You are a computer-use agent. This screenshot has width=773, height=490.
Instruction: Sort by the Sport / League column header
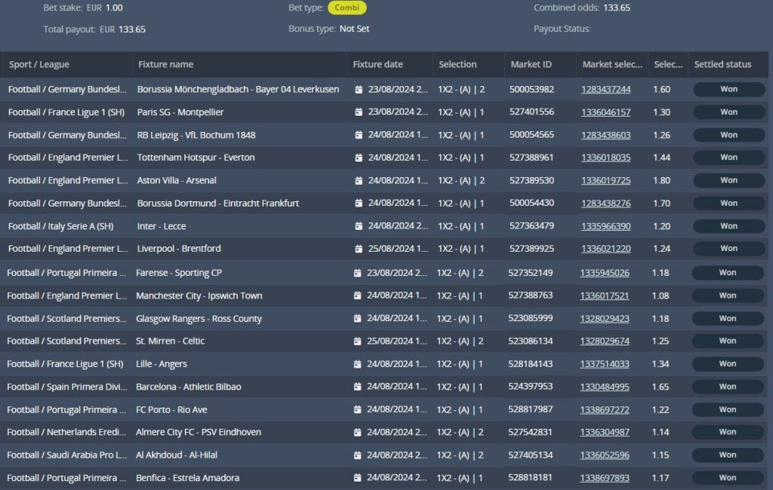point(39,65)
